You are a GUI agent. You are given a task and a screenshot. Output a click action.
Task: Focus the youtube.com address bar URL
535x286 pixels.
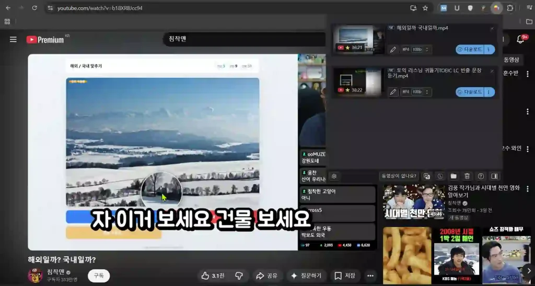point(100,8)
